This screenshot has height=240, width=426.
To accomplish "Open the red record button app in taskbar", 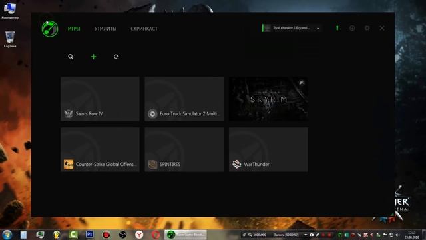I will [106, 235].
